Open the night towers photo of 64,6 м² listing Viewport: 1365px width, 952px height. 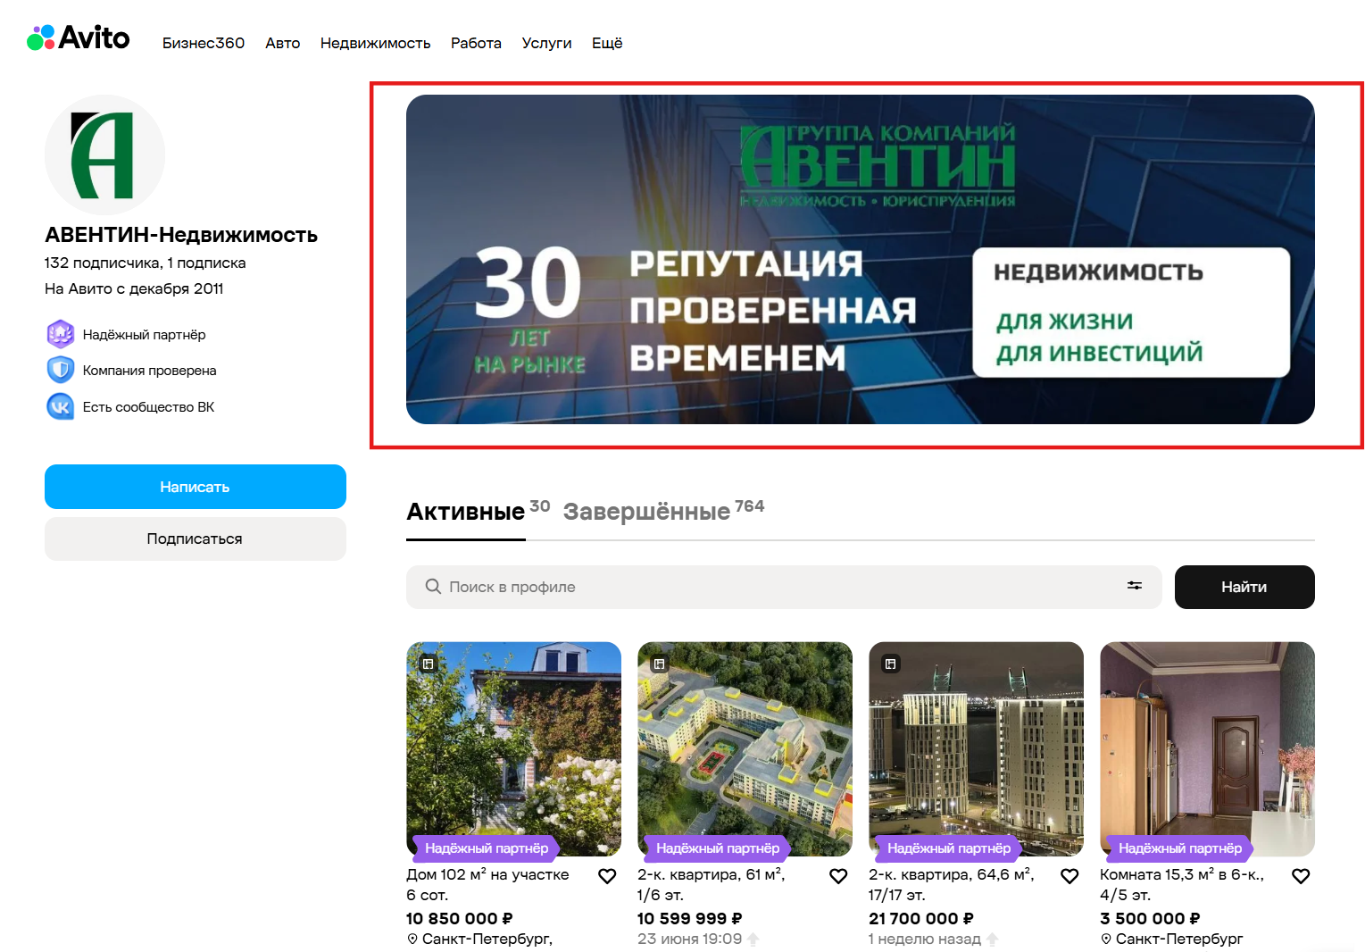(977, 748)
